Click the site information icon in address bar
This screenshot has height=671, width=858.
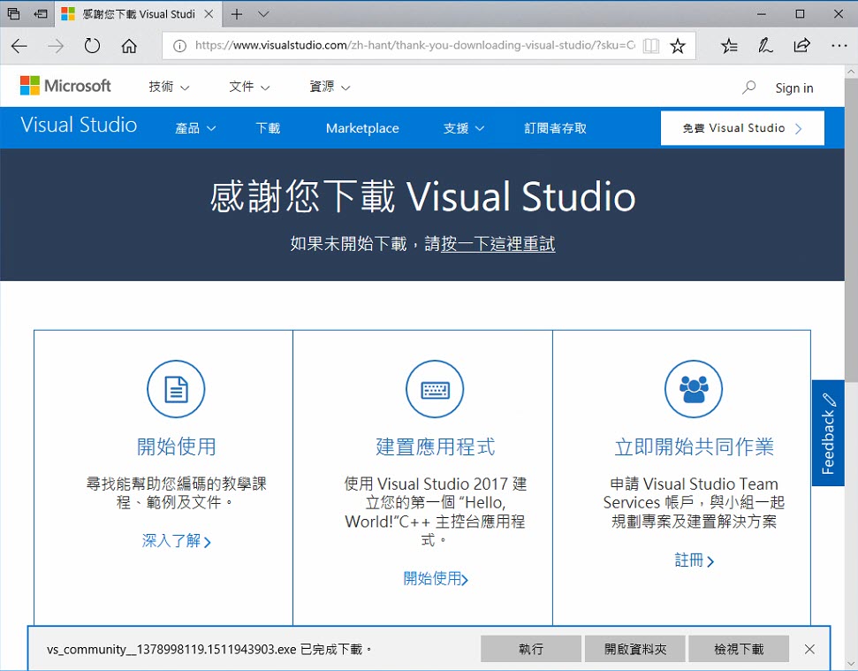179,45
